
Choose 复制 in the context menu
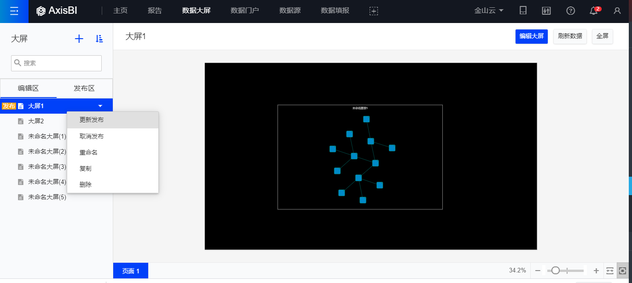click(113, 168)
